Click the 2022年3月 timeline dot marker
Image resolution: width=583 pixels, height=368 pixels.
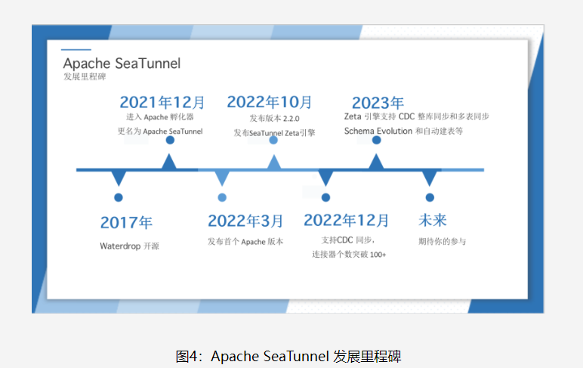(222, 197)
